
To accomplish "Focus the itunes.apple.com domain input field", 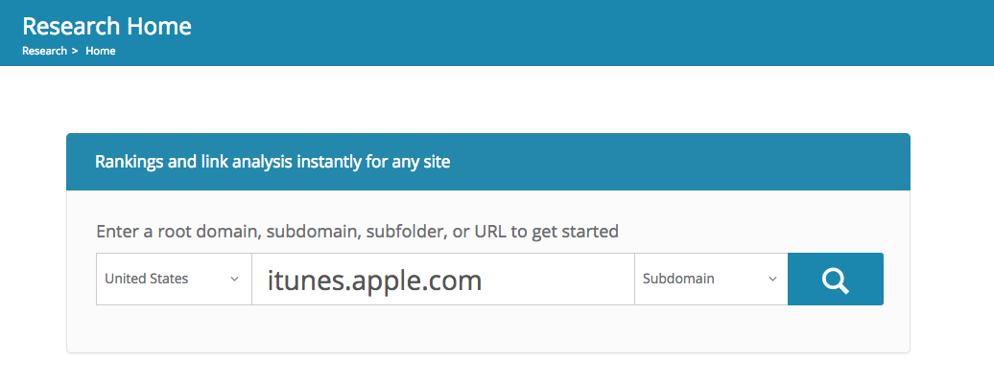I will coord(443,280).
